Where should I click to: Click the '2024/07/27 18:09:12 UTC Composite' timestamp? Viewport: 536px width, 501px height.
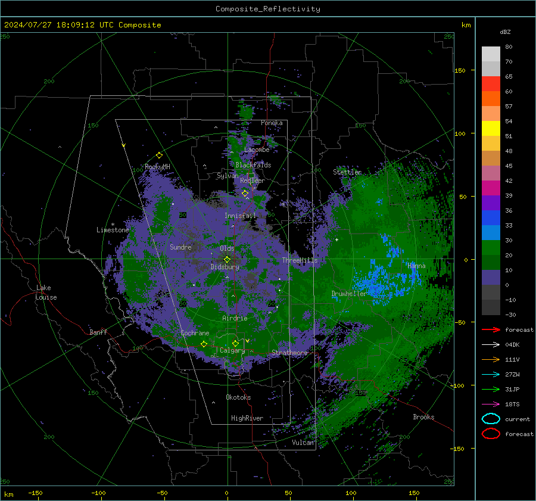(83, 25)
